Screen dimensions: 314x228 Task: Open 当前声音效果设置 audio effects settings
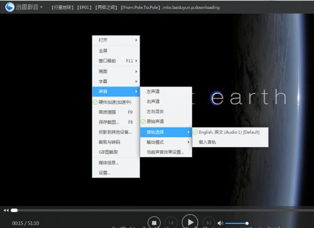coord(166,152)
